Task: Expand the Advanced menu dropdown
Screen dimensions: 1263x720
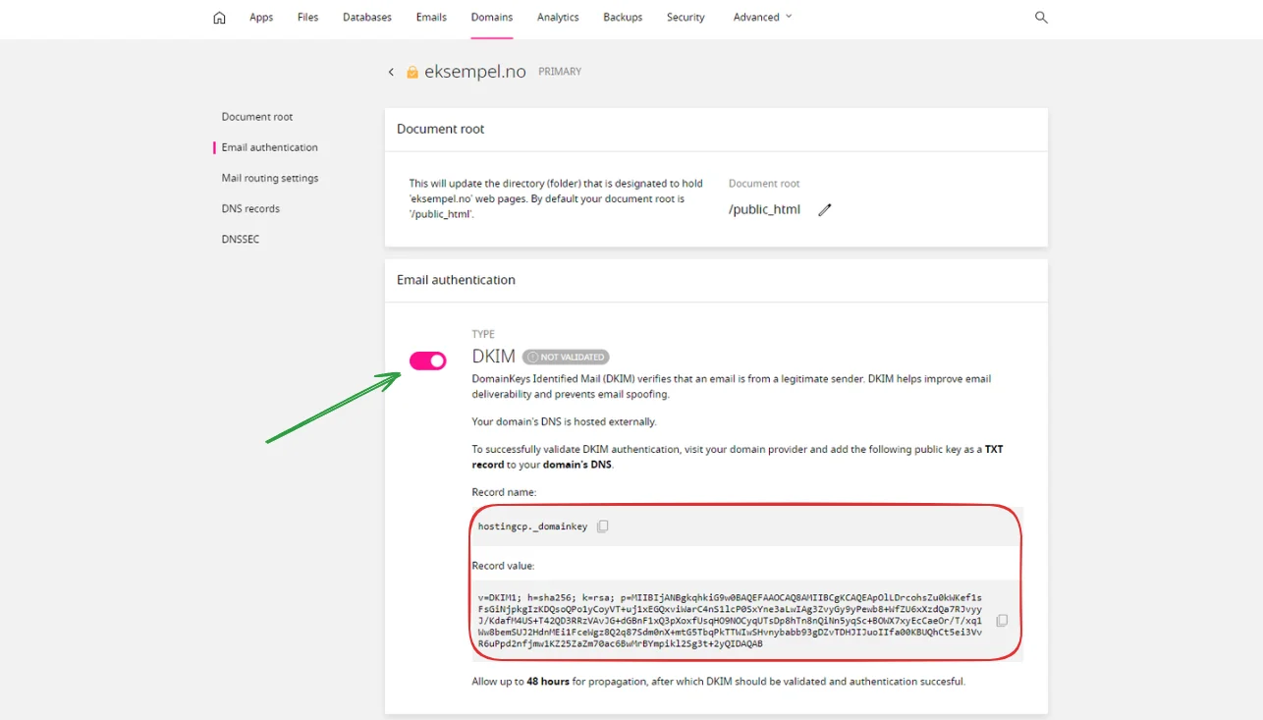Action: click(x=762, y=17)
